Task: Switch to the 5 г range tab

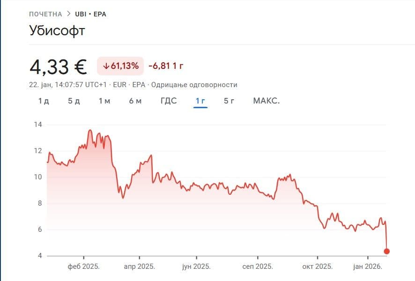Action: pos(229,101)
